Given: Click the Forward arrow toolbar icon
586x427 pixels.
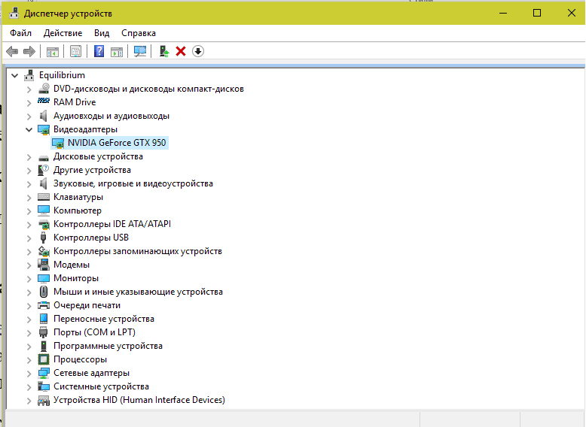Looking at the screenshot, I should pyautogui.click(x=29, y=51).
